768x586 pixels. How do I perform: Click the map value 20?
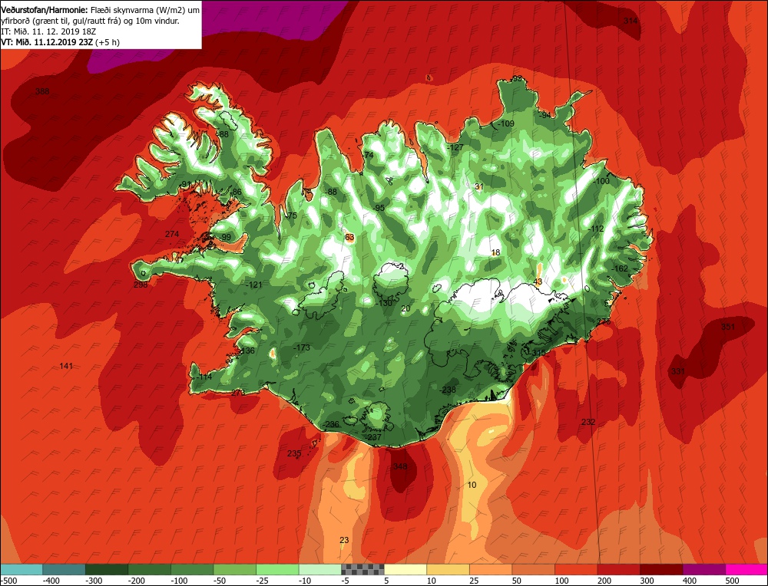[406, 308]
